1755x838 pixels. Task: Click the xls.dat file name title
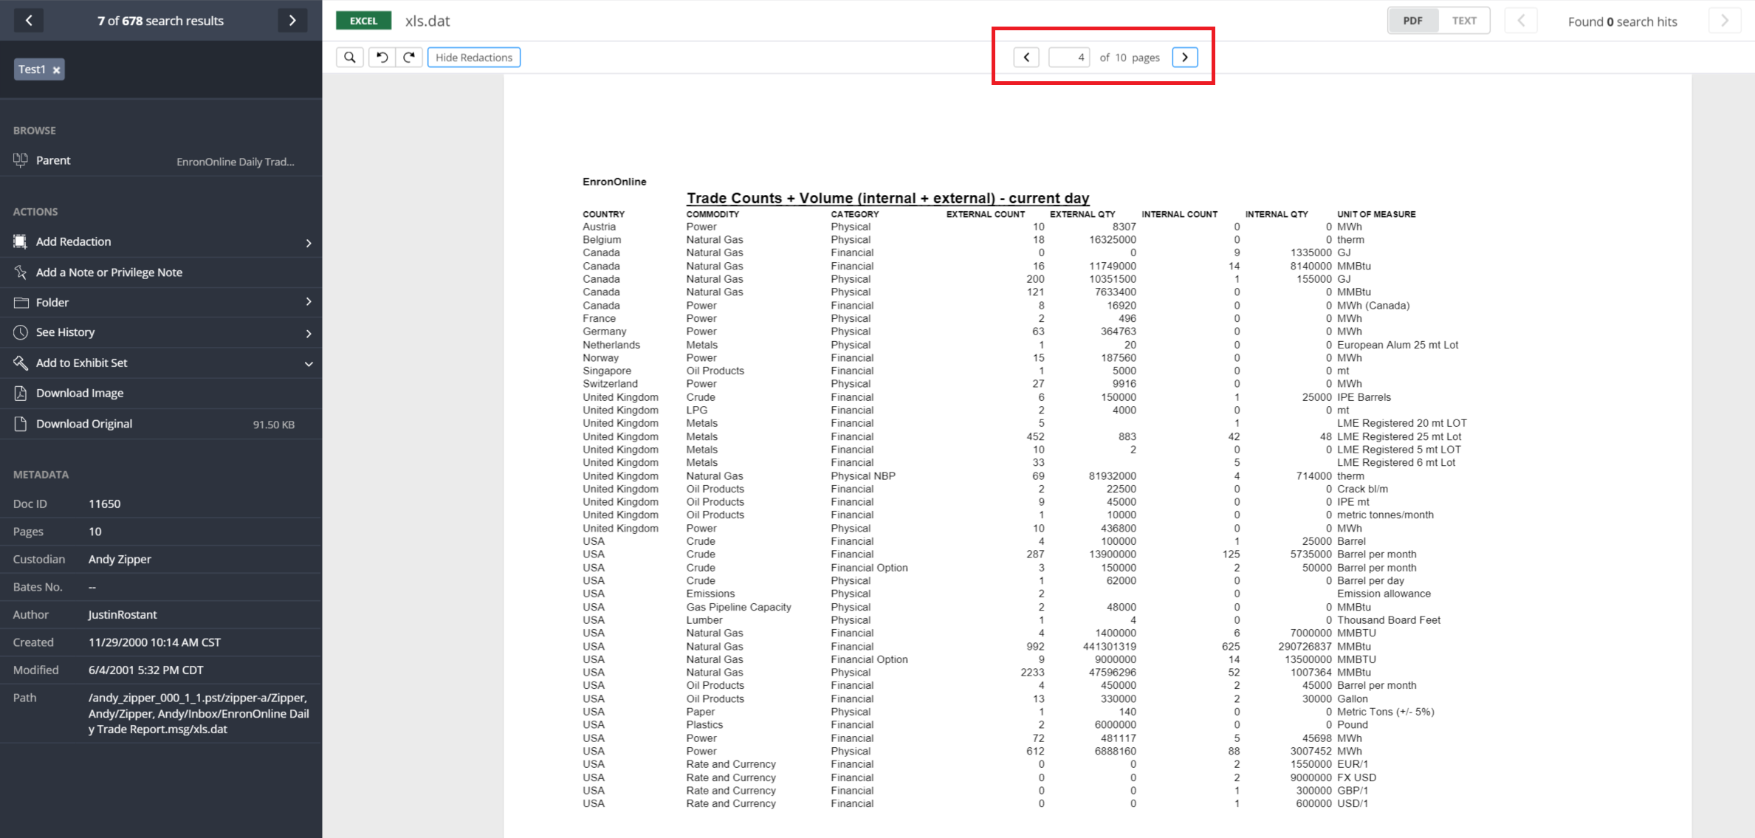427,21
